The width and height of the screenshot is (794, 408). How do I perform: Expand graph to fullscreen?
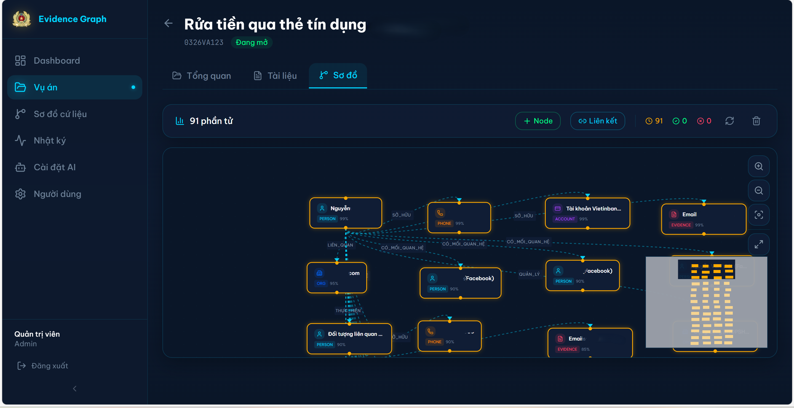(x=758, y=244)
